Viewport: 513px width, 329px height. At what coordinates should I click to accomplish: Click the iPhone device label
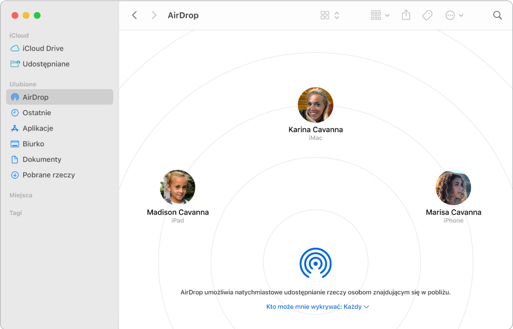click(x=453, y=221)
